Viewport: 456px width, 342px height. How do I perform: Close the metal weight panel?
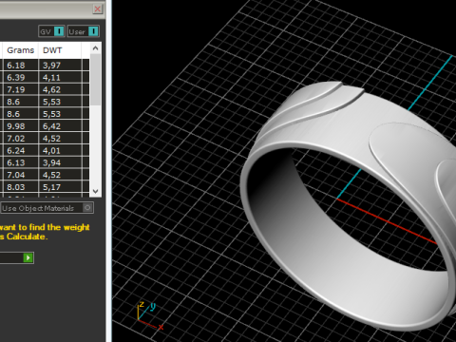(98, 9)
